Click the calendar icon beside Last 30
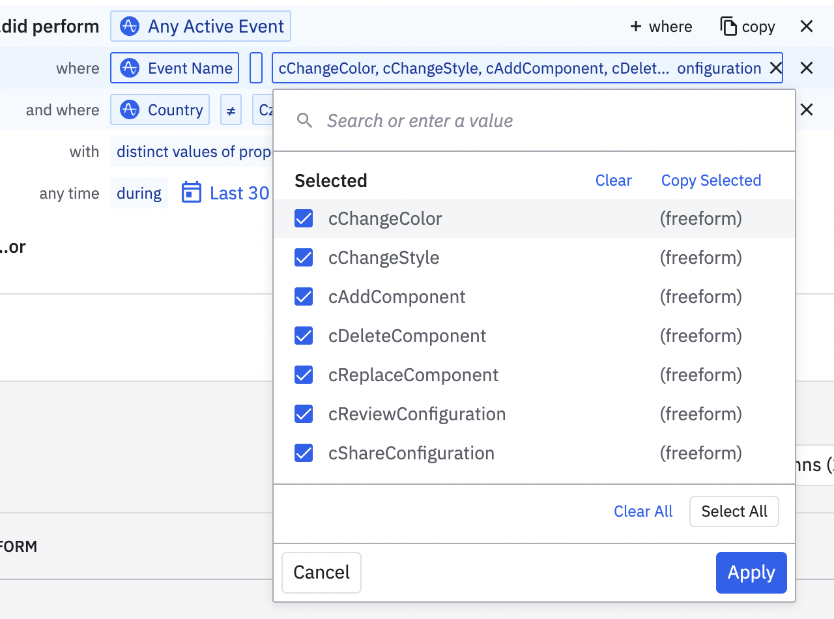The height and width of the screenshot is (619, 834). [x=191, y=193]
